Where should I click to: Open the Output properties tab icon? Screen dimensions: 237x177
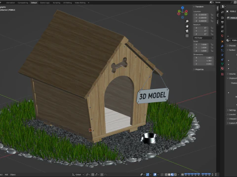point(222,22)
